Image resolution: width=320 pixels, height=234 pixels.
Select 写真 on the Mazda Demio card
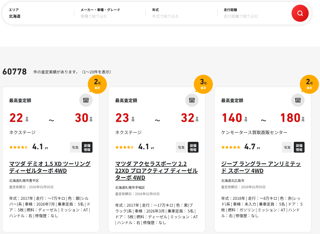click(x=75, y=147)
